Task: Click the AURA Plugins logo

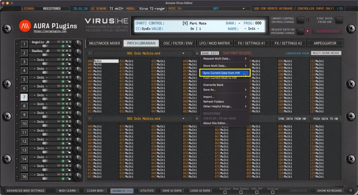Action: click(x=25, y=26)
